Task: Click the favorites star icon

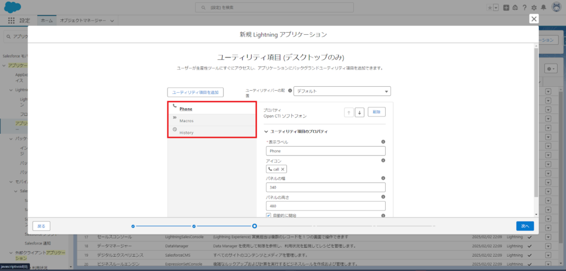Action: coord(490,8)
